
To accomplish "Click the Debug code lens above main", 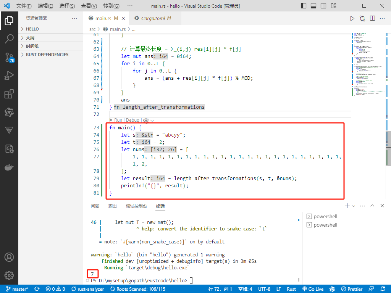I will pyautogui.click(x=132, y=120).
